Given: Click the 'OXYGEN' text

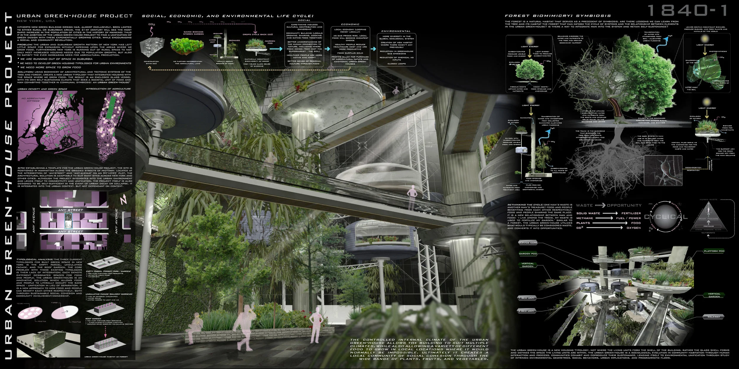Looking at the screenshot, I should pyautogui.click(x=634, y=228).
